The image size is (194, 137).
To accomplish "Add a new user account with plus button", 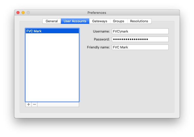I will coord(28,104).
